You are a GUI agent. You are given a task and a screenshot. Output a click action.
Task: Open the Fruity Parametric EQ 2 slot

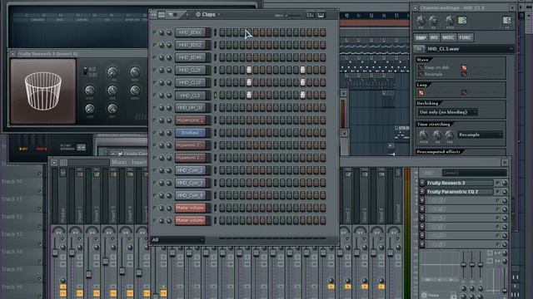coord(459,192)
